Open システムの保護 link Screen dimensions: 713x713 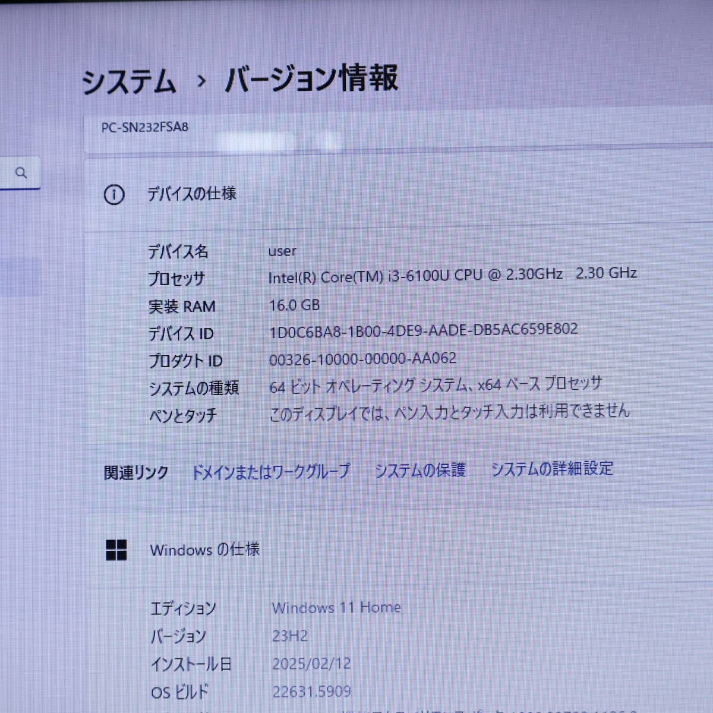pos(420,470)
